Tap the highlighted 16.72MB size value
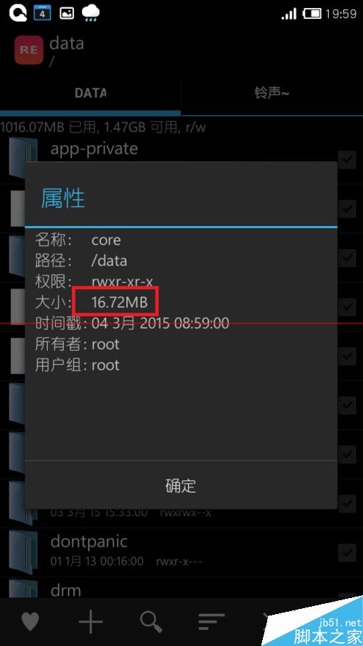Image resolution: width=363 pixels, height=646 pixels. [x=119, y=303]
